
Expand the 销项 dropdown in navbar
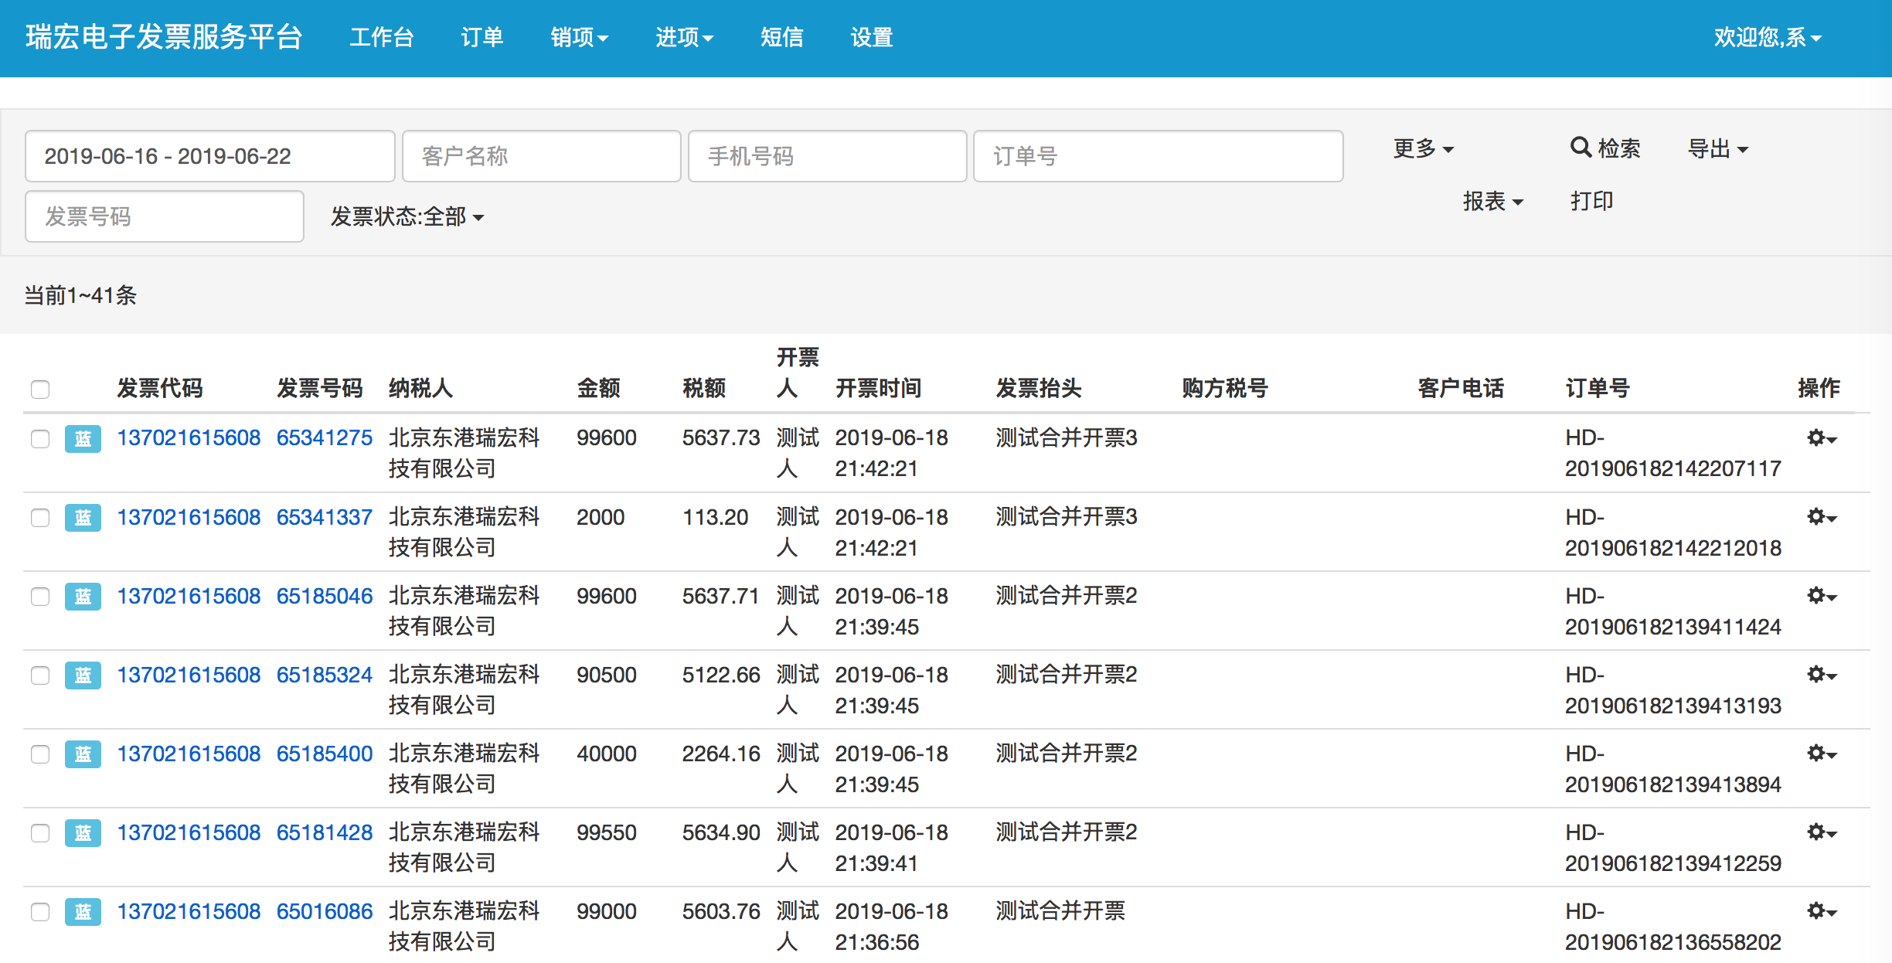[580, 37]
